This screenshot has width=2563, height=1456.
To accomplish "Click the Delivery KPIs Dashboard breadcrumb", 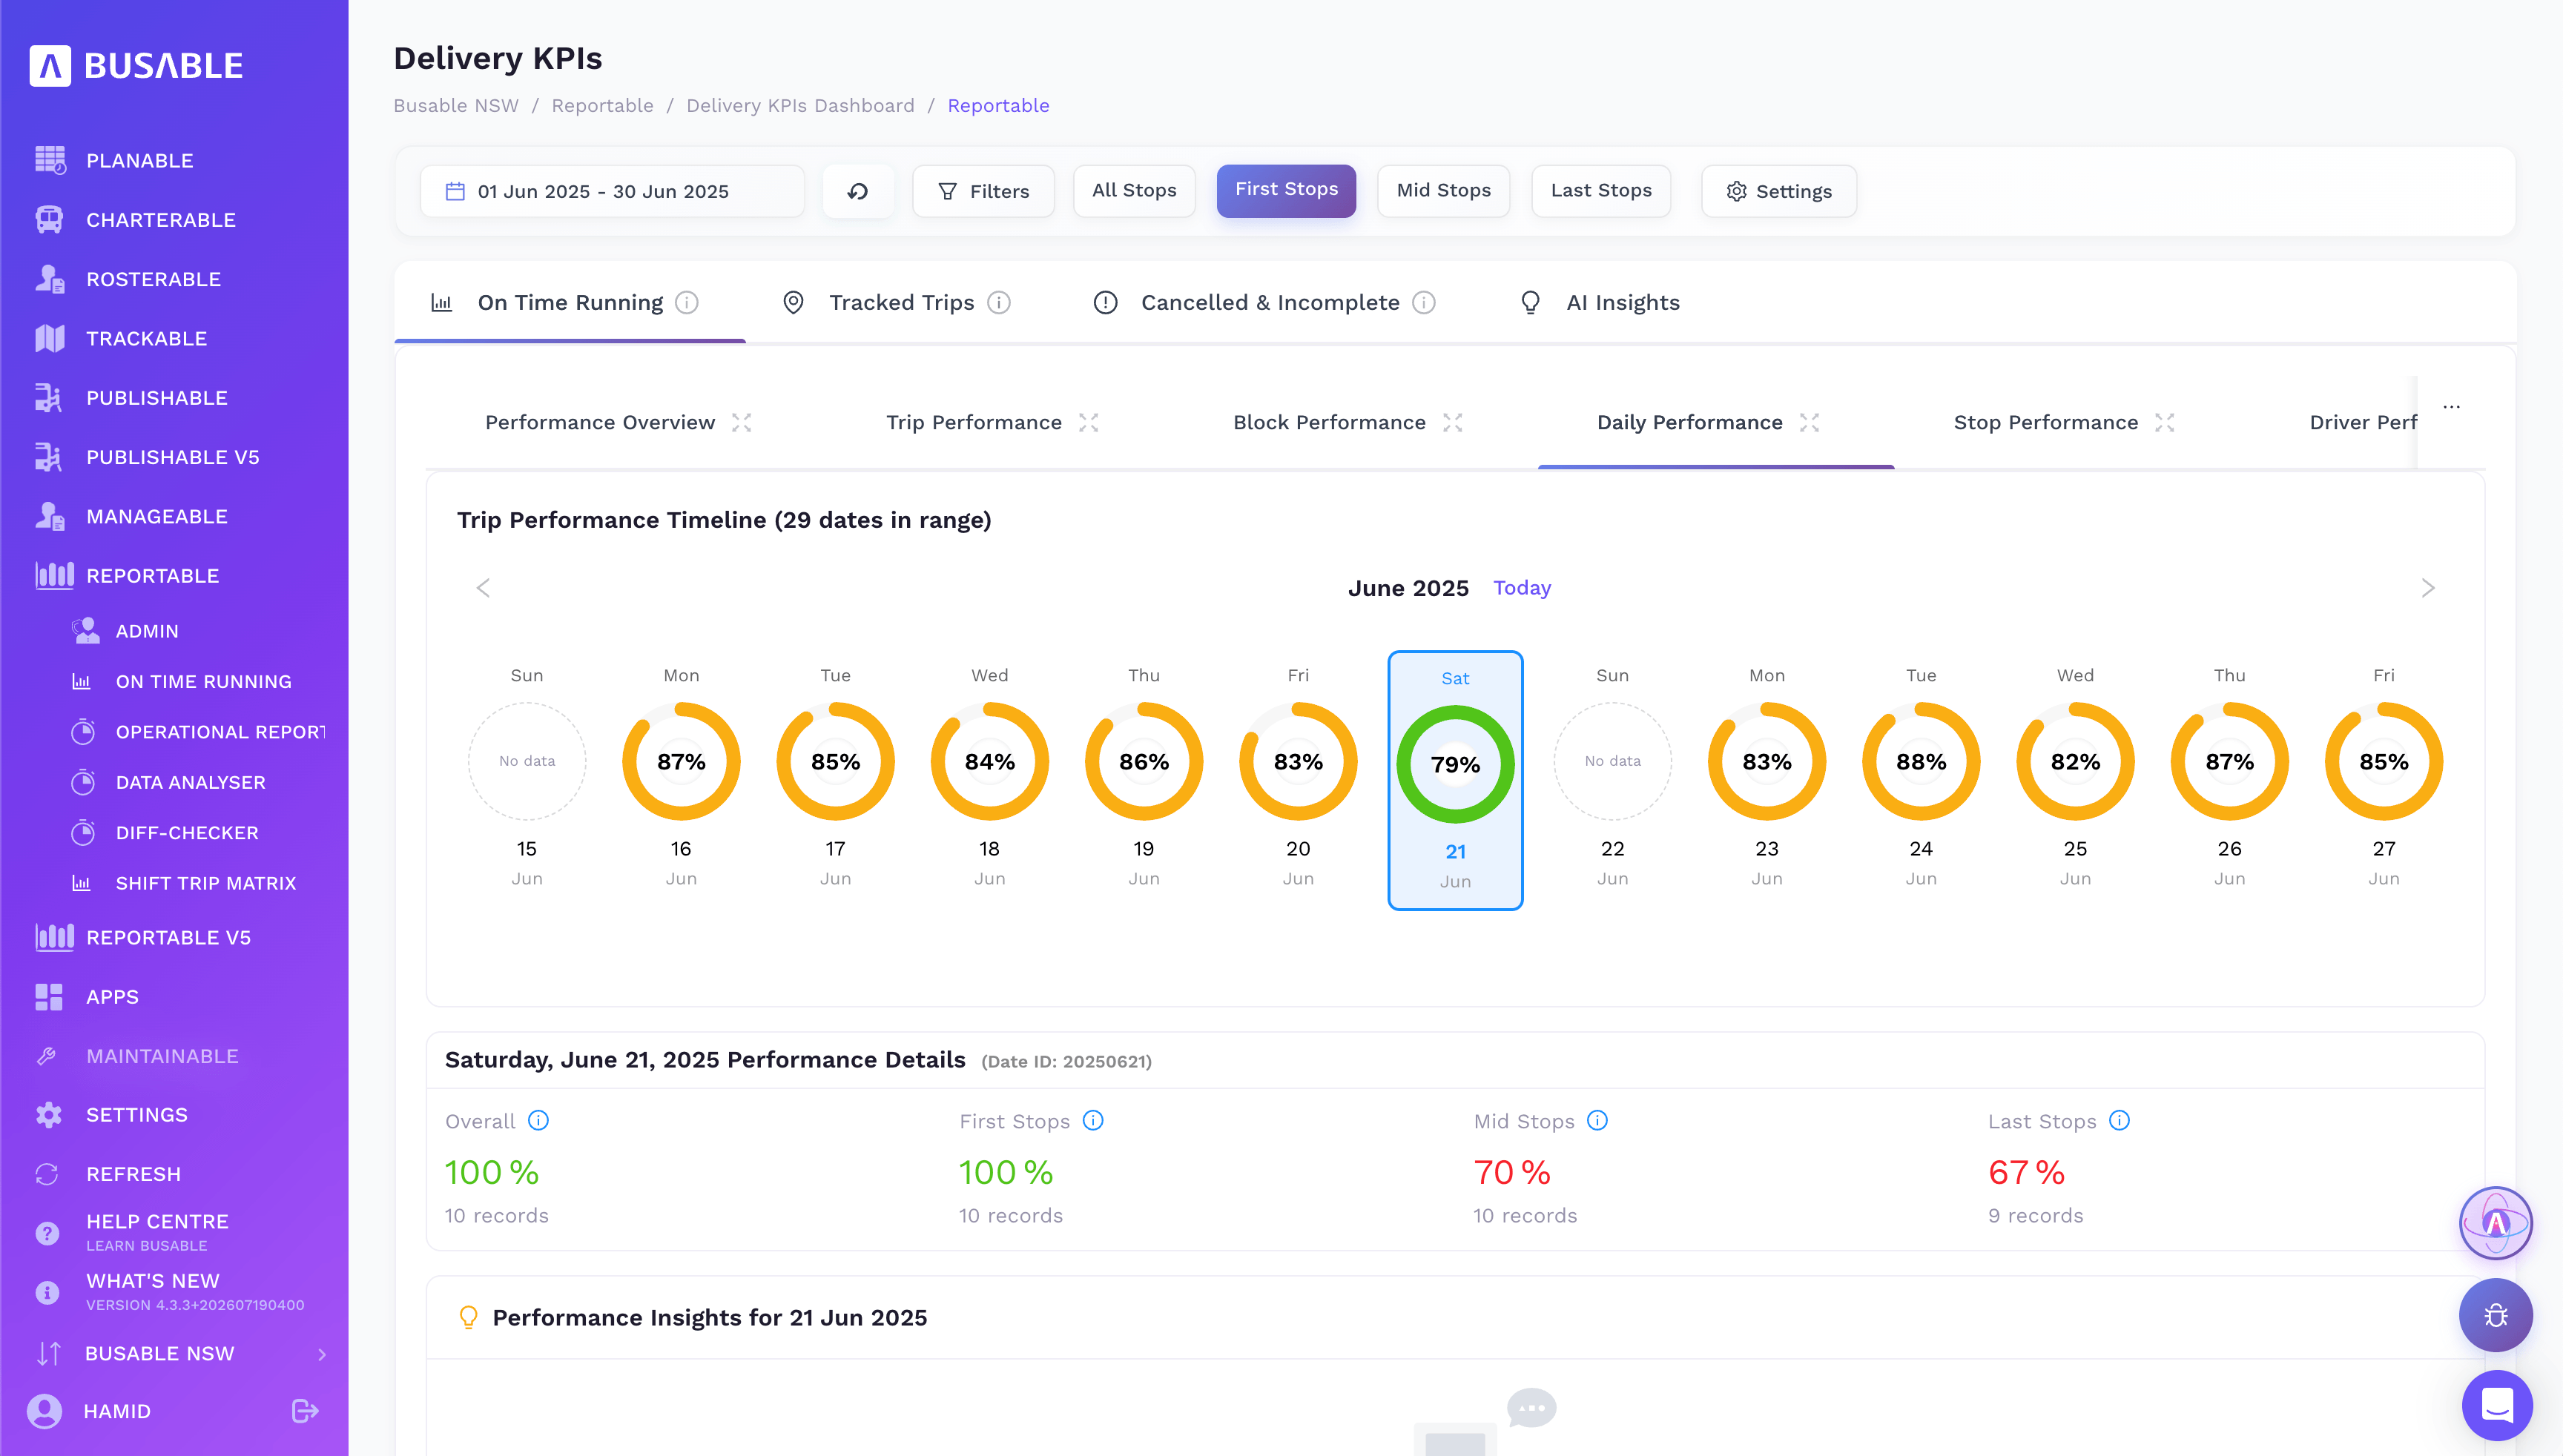I will click(800, 106).
